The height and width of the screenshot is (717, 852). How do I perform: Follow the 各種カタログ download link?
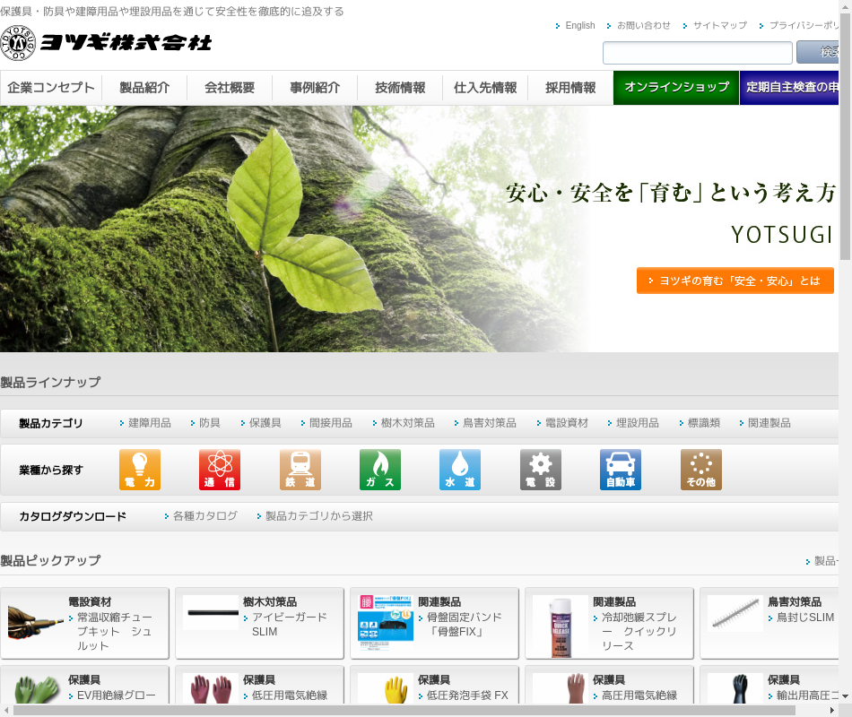pos(204,516)
